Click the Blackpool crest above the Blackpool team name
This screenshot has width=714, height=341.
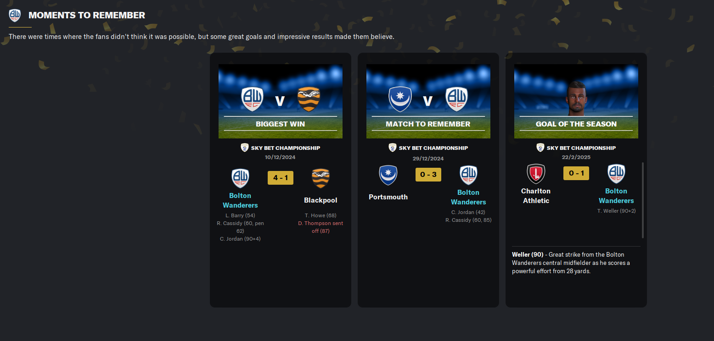320,178
